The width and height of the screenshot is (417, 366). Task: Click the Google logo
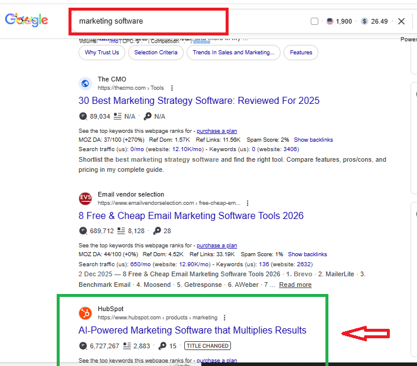27,20
